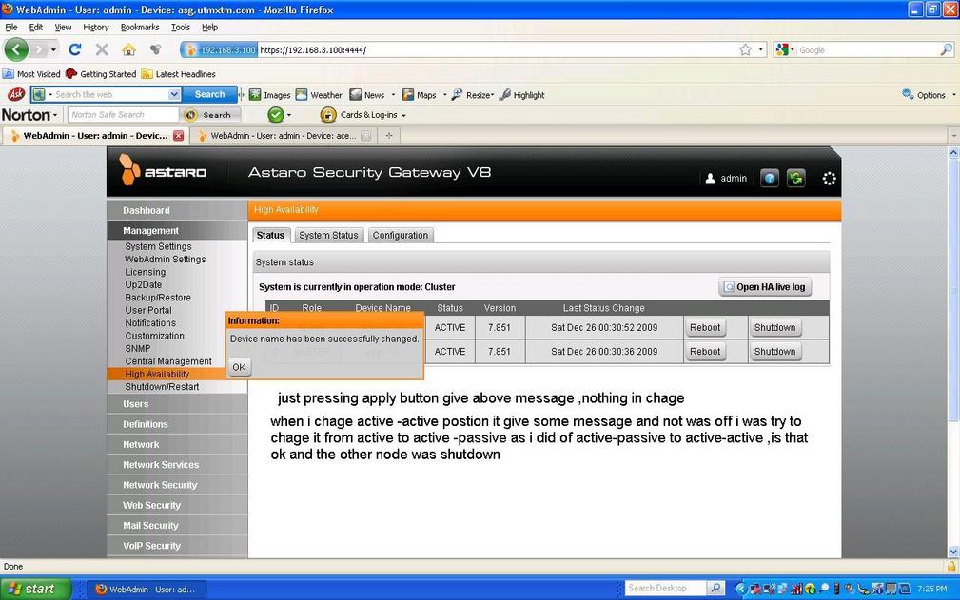This screenshot has height=600, width=960.
Task: Open the Weather toolbar shortcut
Action: pyautogui.click(x=319, y=95)
